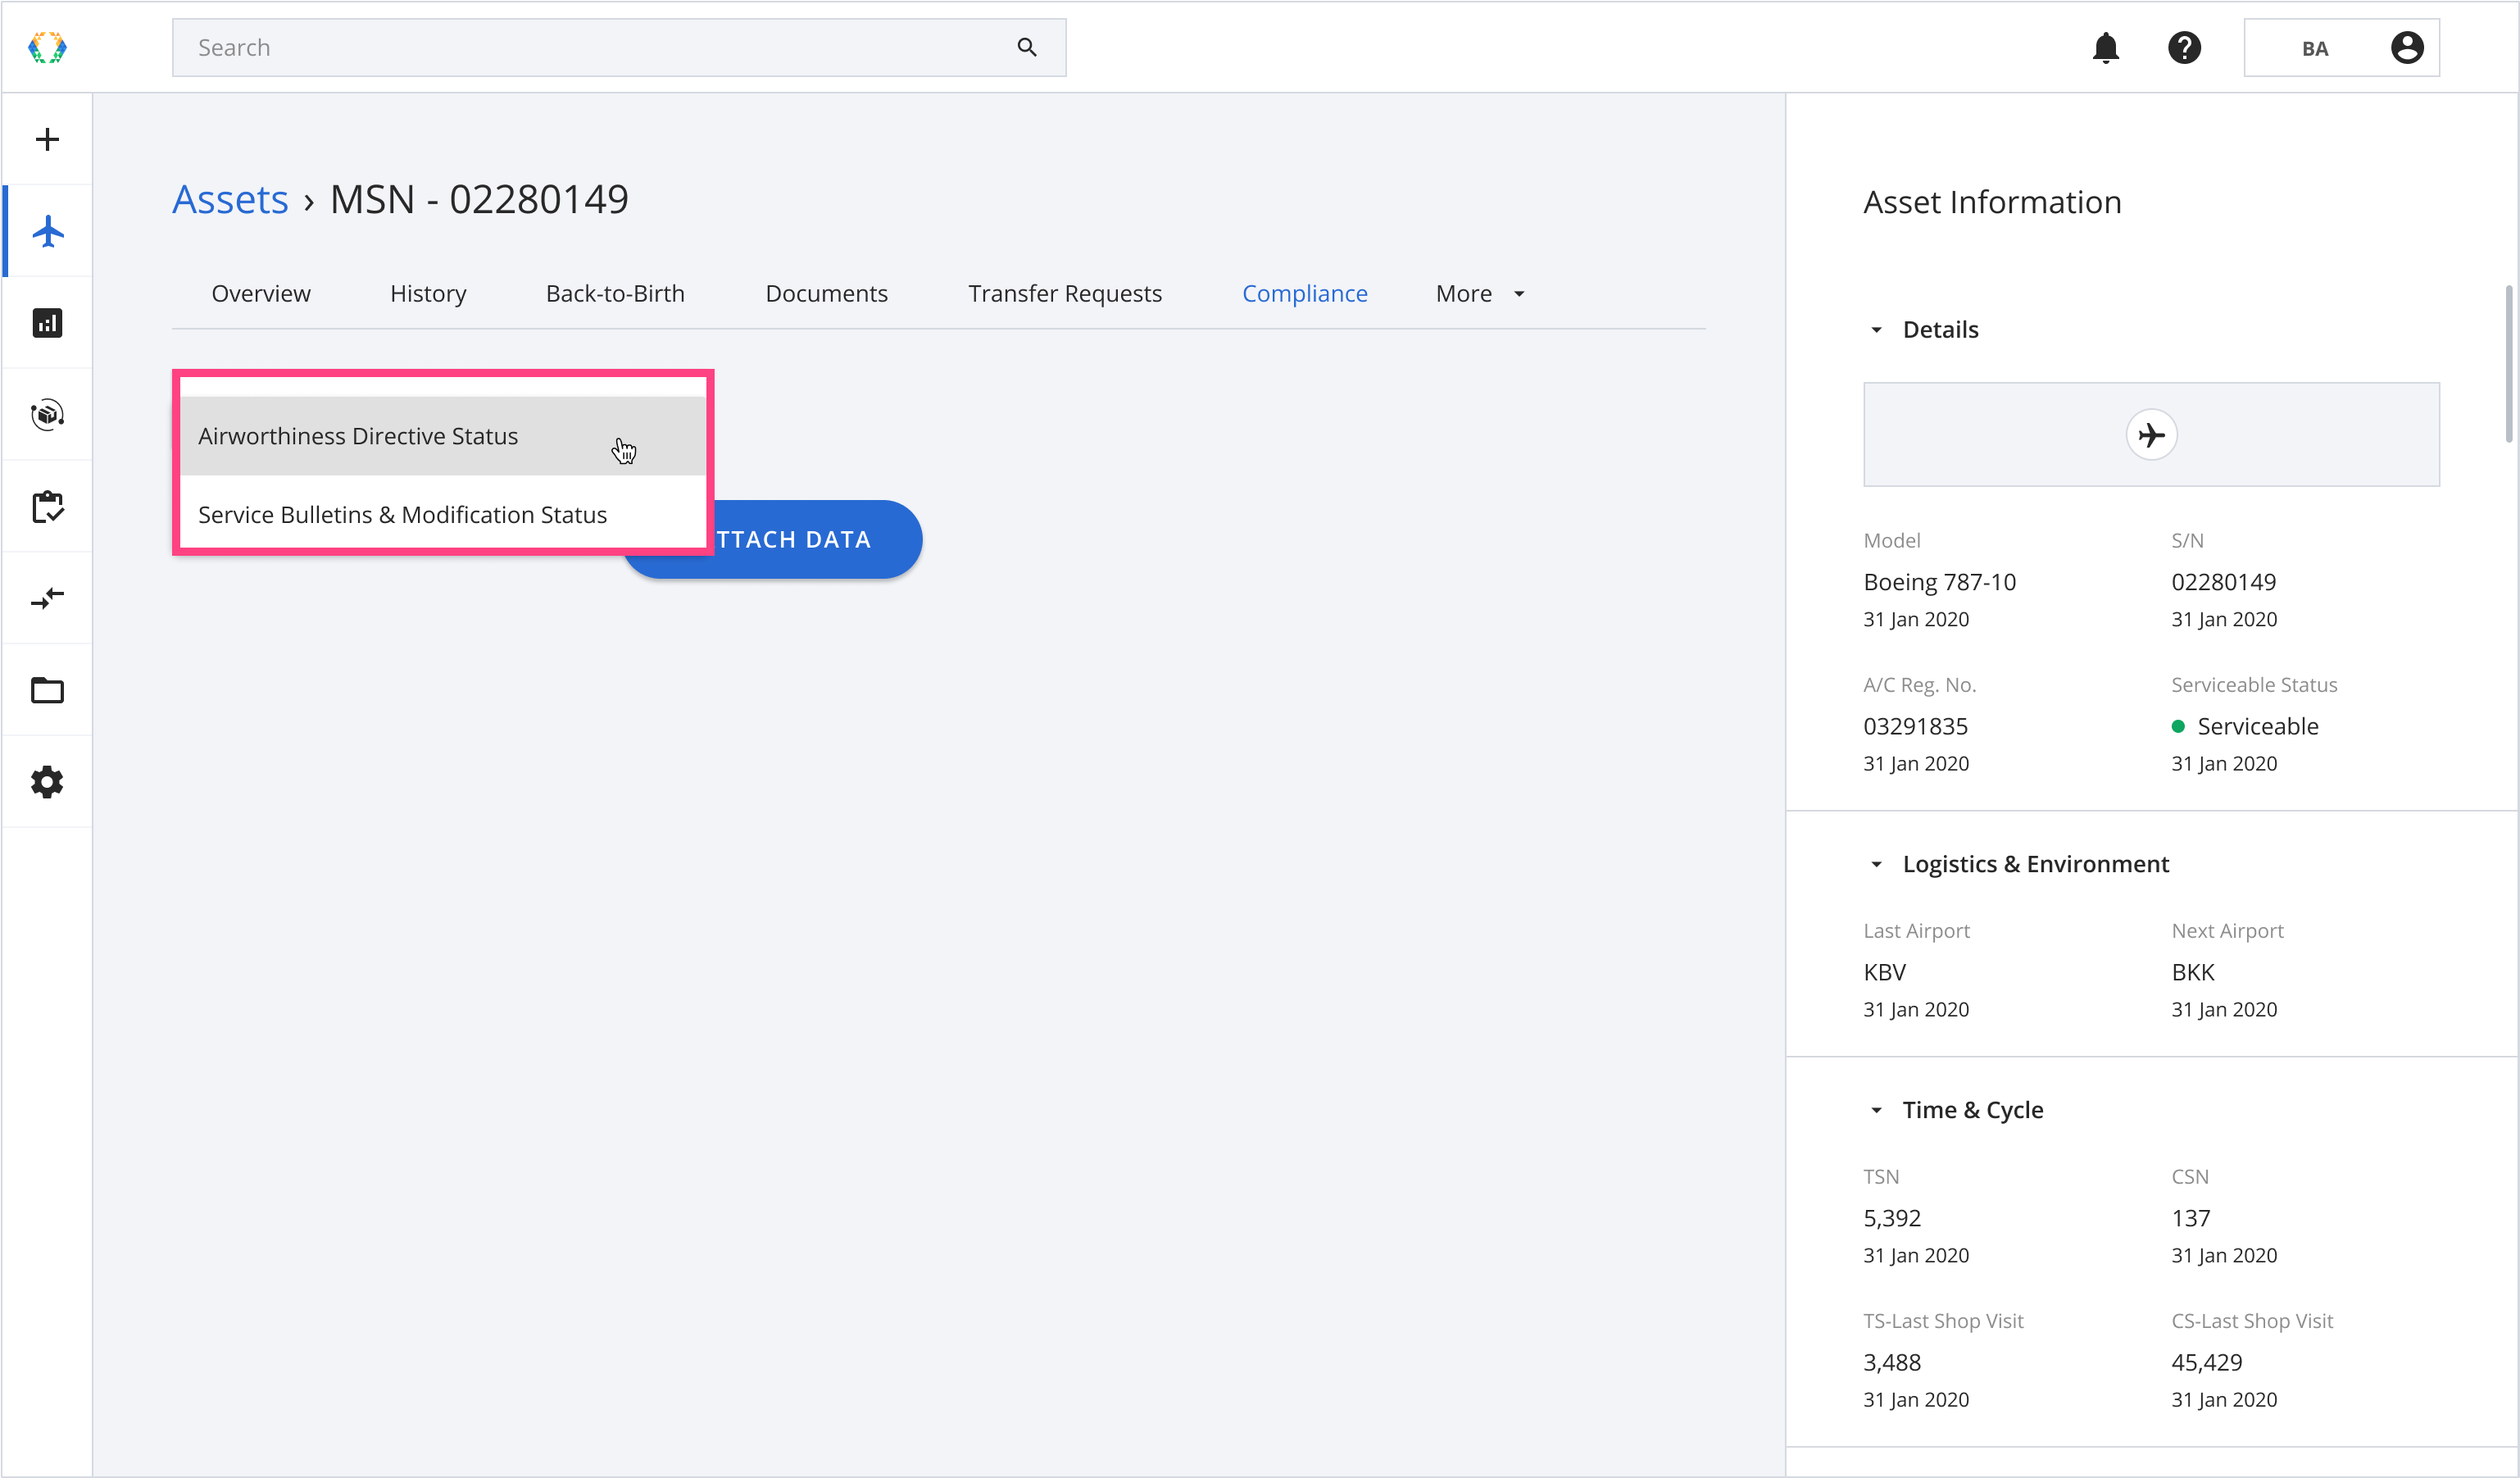Switch to the Back-to-Birth tab
Image resolution: width=2520 pixels, height=1478 pixels.
point(615,293)
